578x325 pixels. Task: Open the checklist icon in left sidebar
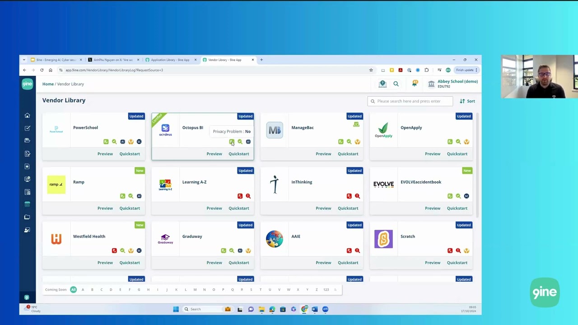point(27,128)
